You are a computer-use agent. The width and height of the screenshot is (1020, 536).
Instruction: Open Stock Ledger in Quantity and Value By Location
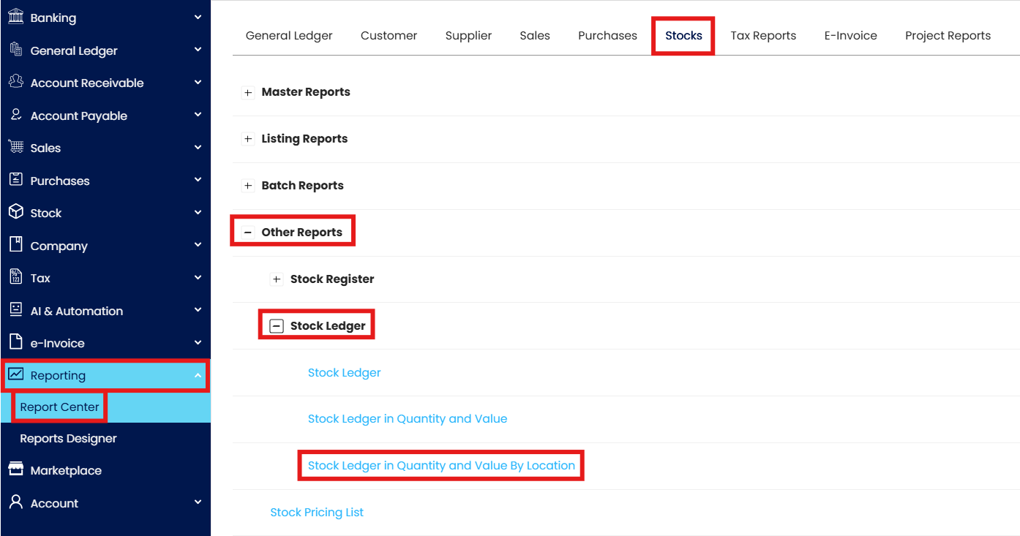[441, 465]
